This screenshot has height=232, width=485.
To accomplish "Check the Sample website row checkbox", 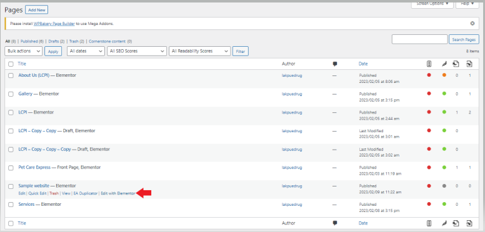I will [x=11, y=186].
